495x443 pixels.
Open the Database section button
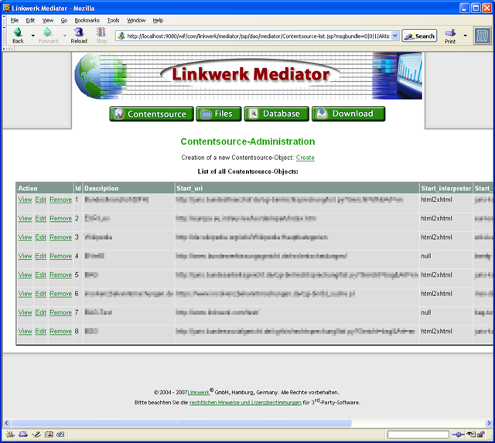tap(277, 114)
